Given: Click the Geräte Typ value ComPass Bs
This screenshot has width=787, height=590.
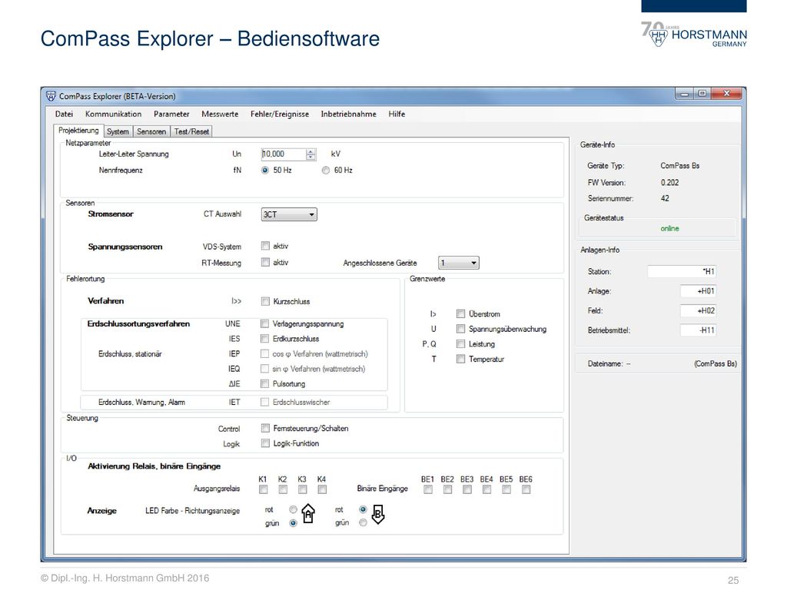Looking at the screenshot, I should (x=679, y=166).
